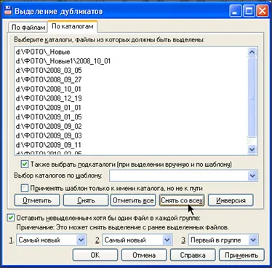Click the 'Инверсия' button
Viewport: 272px width, 268px height.
(x=231, y=200)
